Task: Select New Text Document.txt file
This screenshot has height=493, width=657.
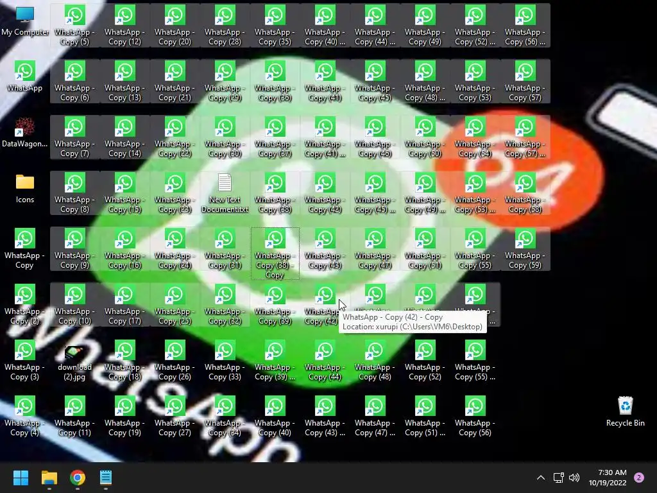Action: [x=225, y=193]
